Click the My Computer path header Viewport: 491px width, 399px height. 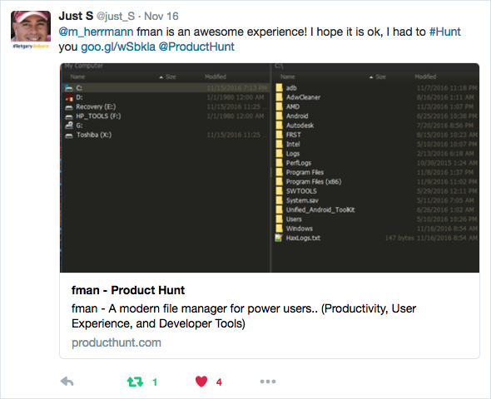point(84,66)
